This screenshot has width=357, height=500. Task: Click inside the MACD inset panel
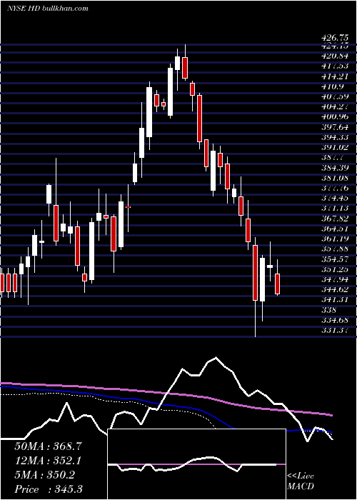[196, 464]
